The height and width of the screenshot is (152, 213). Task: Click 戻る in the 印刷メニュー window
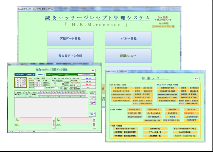(196, 78)
